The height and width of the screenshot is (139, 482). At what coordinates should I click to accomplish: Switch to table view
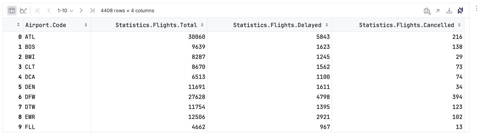coord(12,11)
